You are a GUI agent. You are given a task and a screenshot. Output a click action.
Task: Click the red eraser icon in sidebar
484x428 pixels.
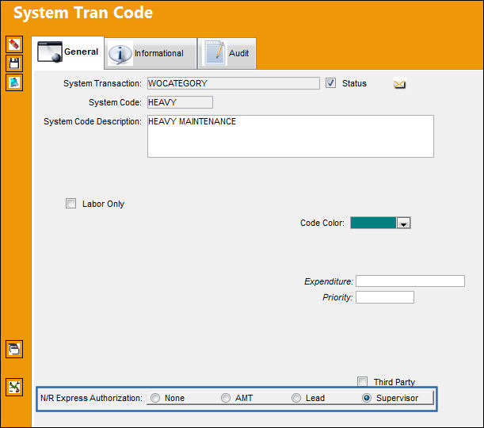point(14,44)
